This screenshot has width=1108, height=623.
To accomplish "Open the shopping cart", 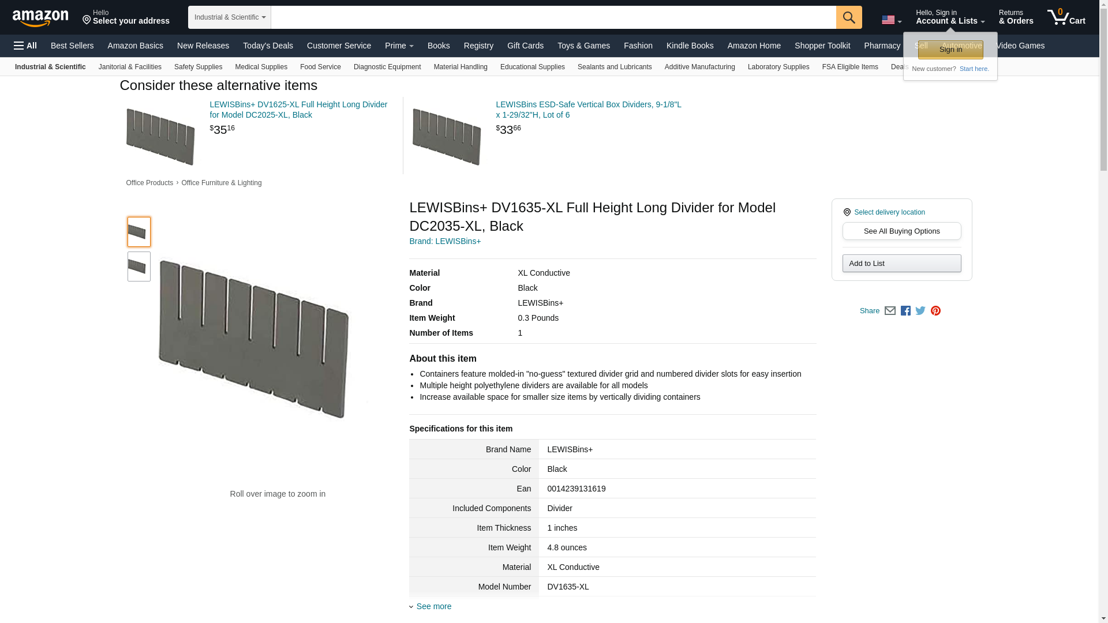I will pos(1066,17).
